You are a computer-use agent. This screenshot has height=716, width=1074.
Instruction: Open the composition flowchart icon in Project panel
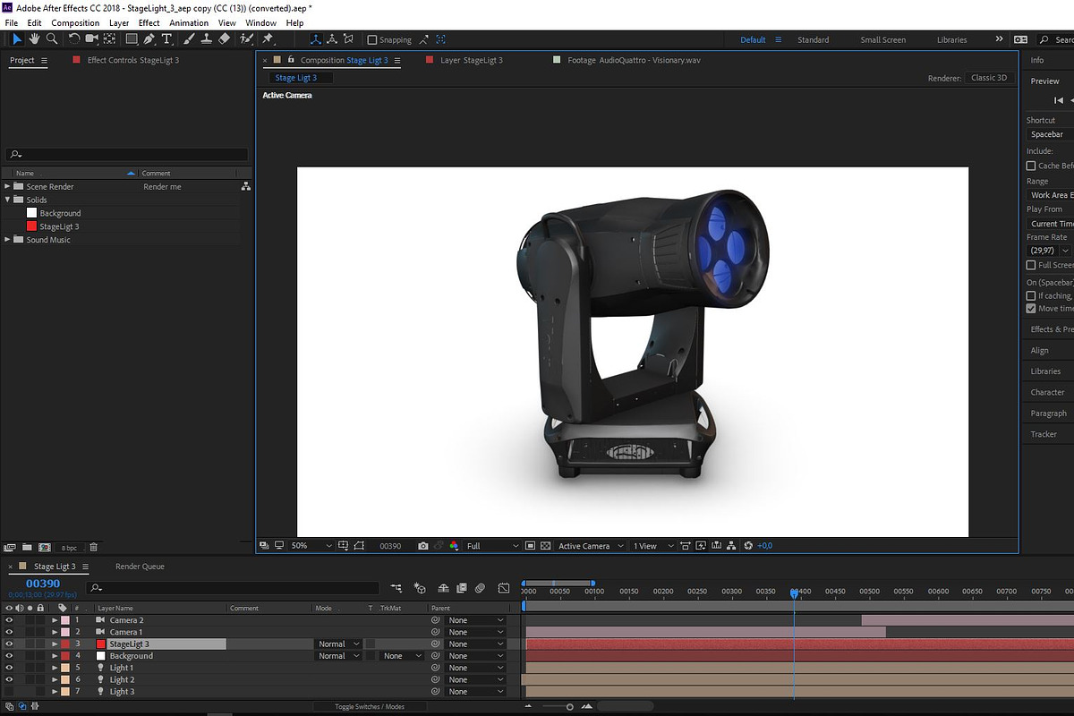pyautogui.click(x=246, y=186)
